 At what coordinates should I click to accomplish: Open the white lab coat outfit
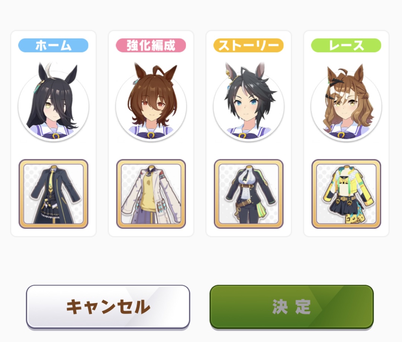(x=151, y=194)
